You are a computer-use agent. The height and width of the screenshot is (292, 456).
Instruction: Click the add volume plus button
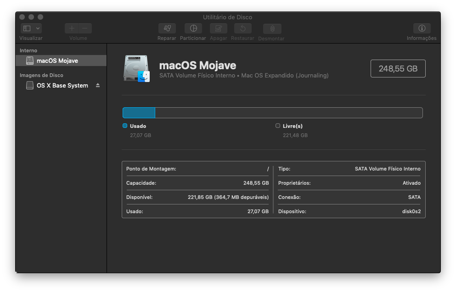[x=72, y=28]
